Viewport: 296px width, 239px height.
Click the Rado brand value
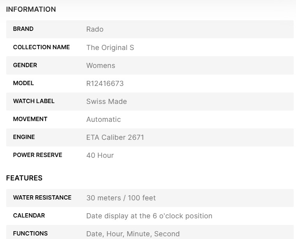(x=95, y=29)
